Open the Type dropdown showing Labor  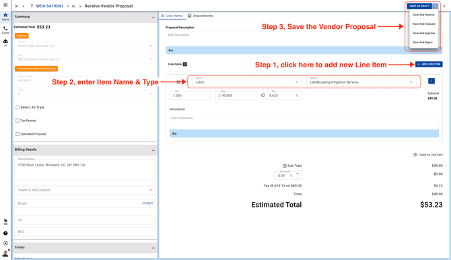[247, 82]
